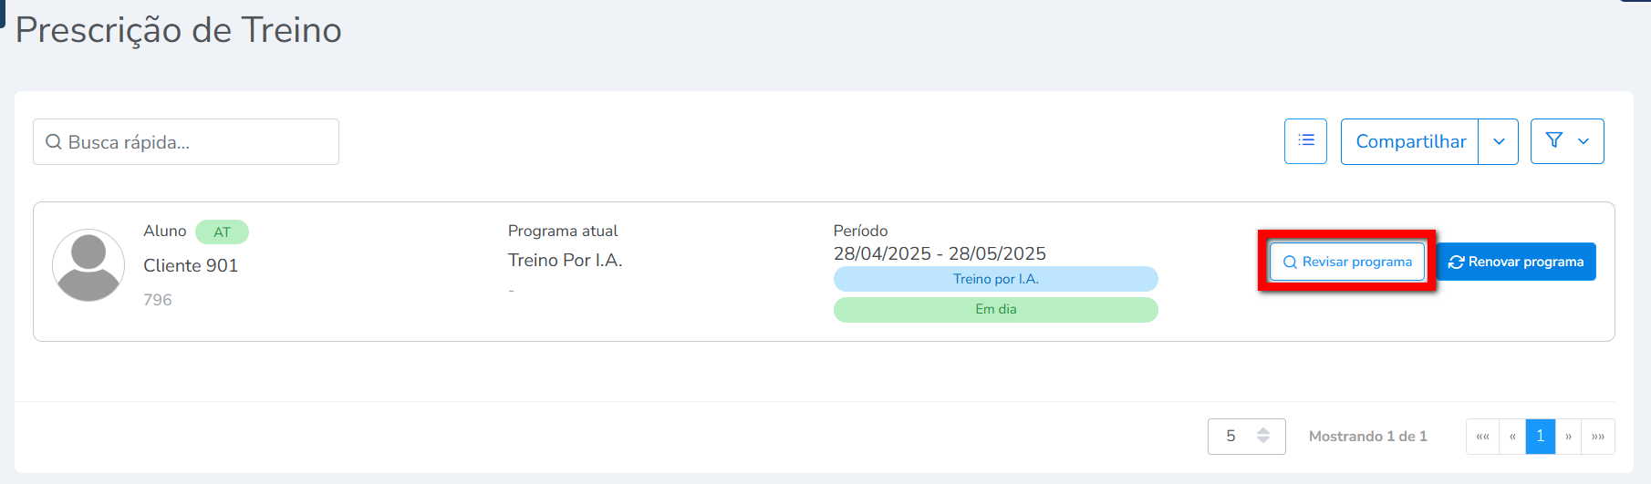Image resolution: width=1651 pixels, height=484 pixels.
Task: Click the Treino por I.A. blue tag
Action: [x=995, y=279]
